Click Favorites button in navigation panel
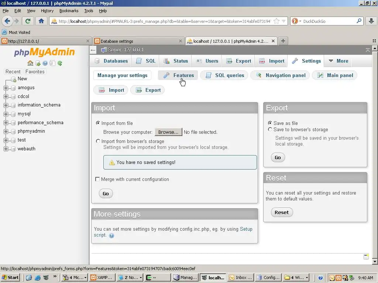 pos(35,71)
